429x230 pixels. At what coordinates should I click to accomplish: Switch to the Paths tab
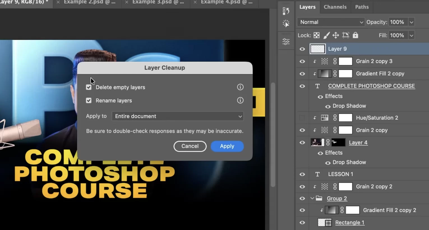(362, 7)
